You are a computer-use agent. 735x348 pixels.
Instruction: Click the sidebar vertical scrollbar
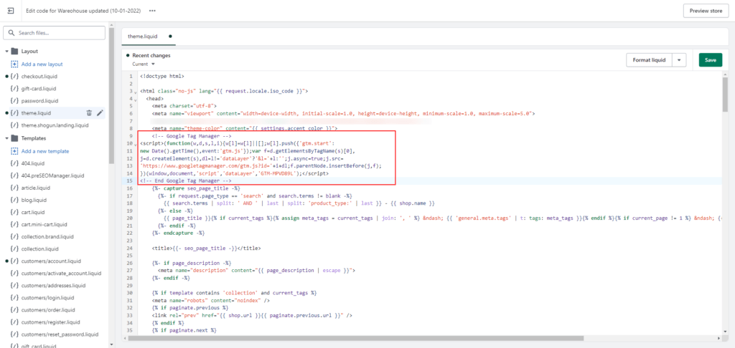click(111, 95)
